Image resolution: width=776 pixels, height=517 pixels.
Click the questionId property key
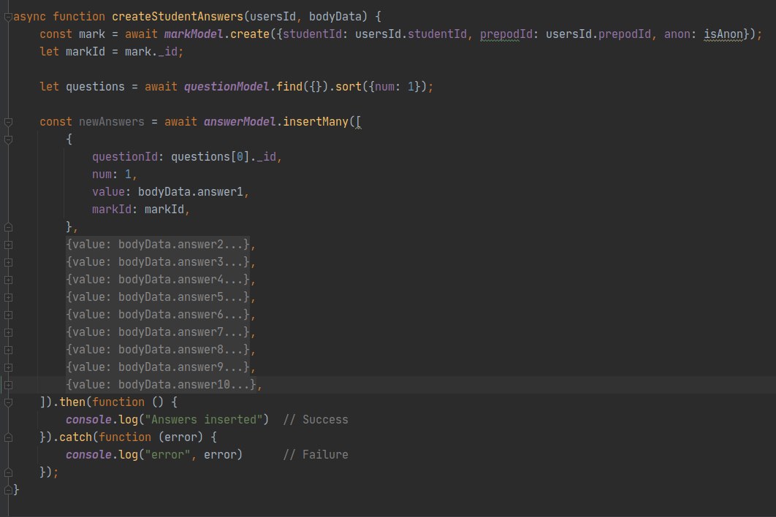(125, 157)
